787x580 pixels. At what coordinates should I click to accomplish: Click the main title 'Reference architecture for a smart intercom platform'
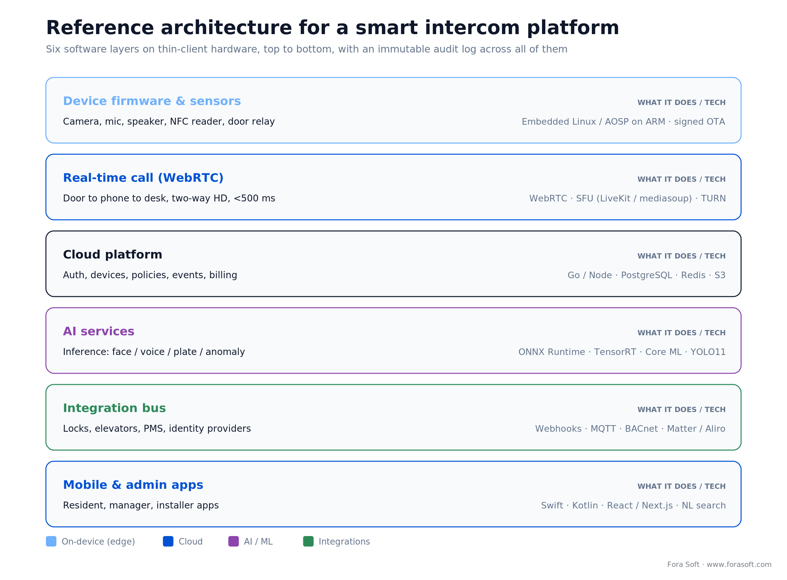click(332, 28)
